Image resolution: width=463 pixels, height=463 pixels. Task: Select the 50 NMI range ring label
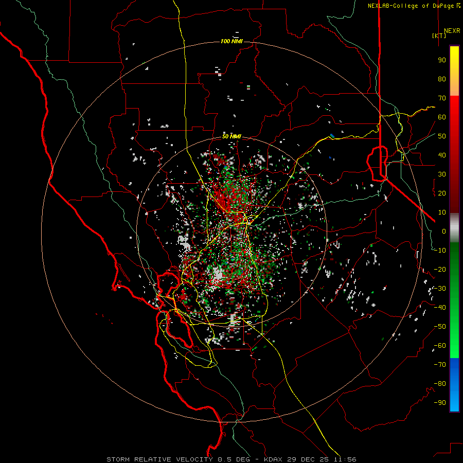tap(232, 136)
